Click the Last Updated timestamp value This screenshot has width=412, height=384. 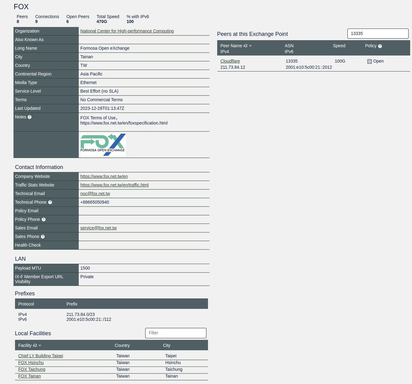pos(102,108)
